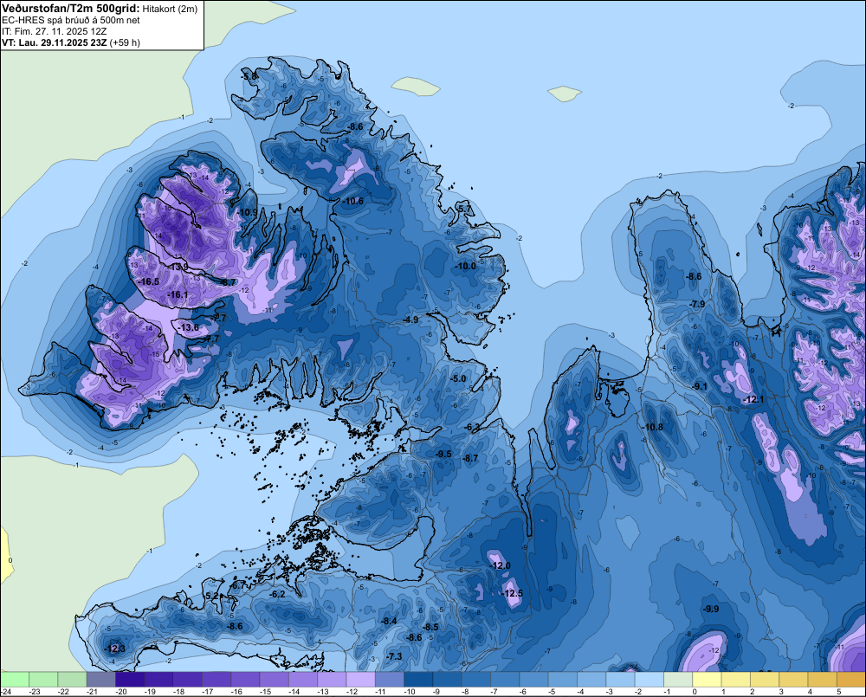Screen dimensions: 866x697
Task: Click the dark blue legend swatch between -10 and -9
Action: (x=418, y=679)
